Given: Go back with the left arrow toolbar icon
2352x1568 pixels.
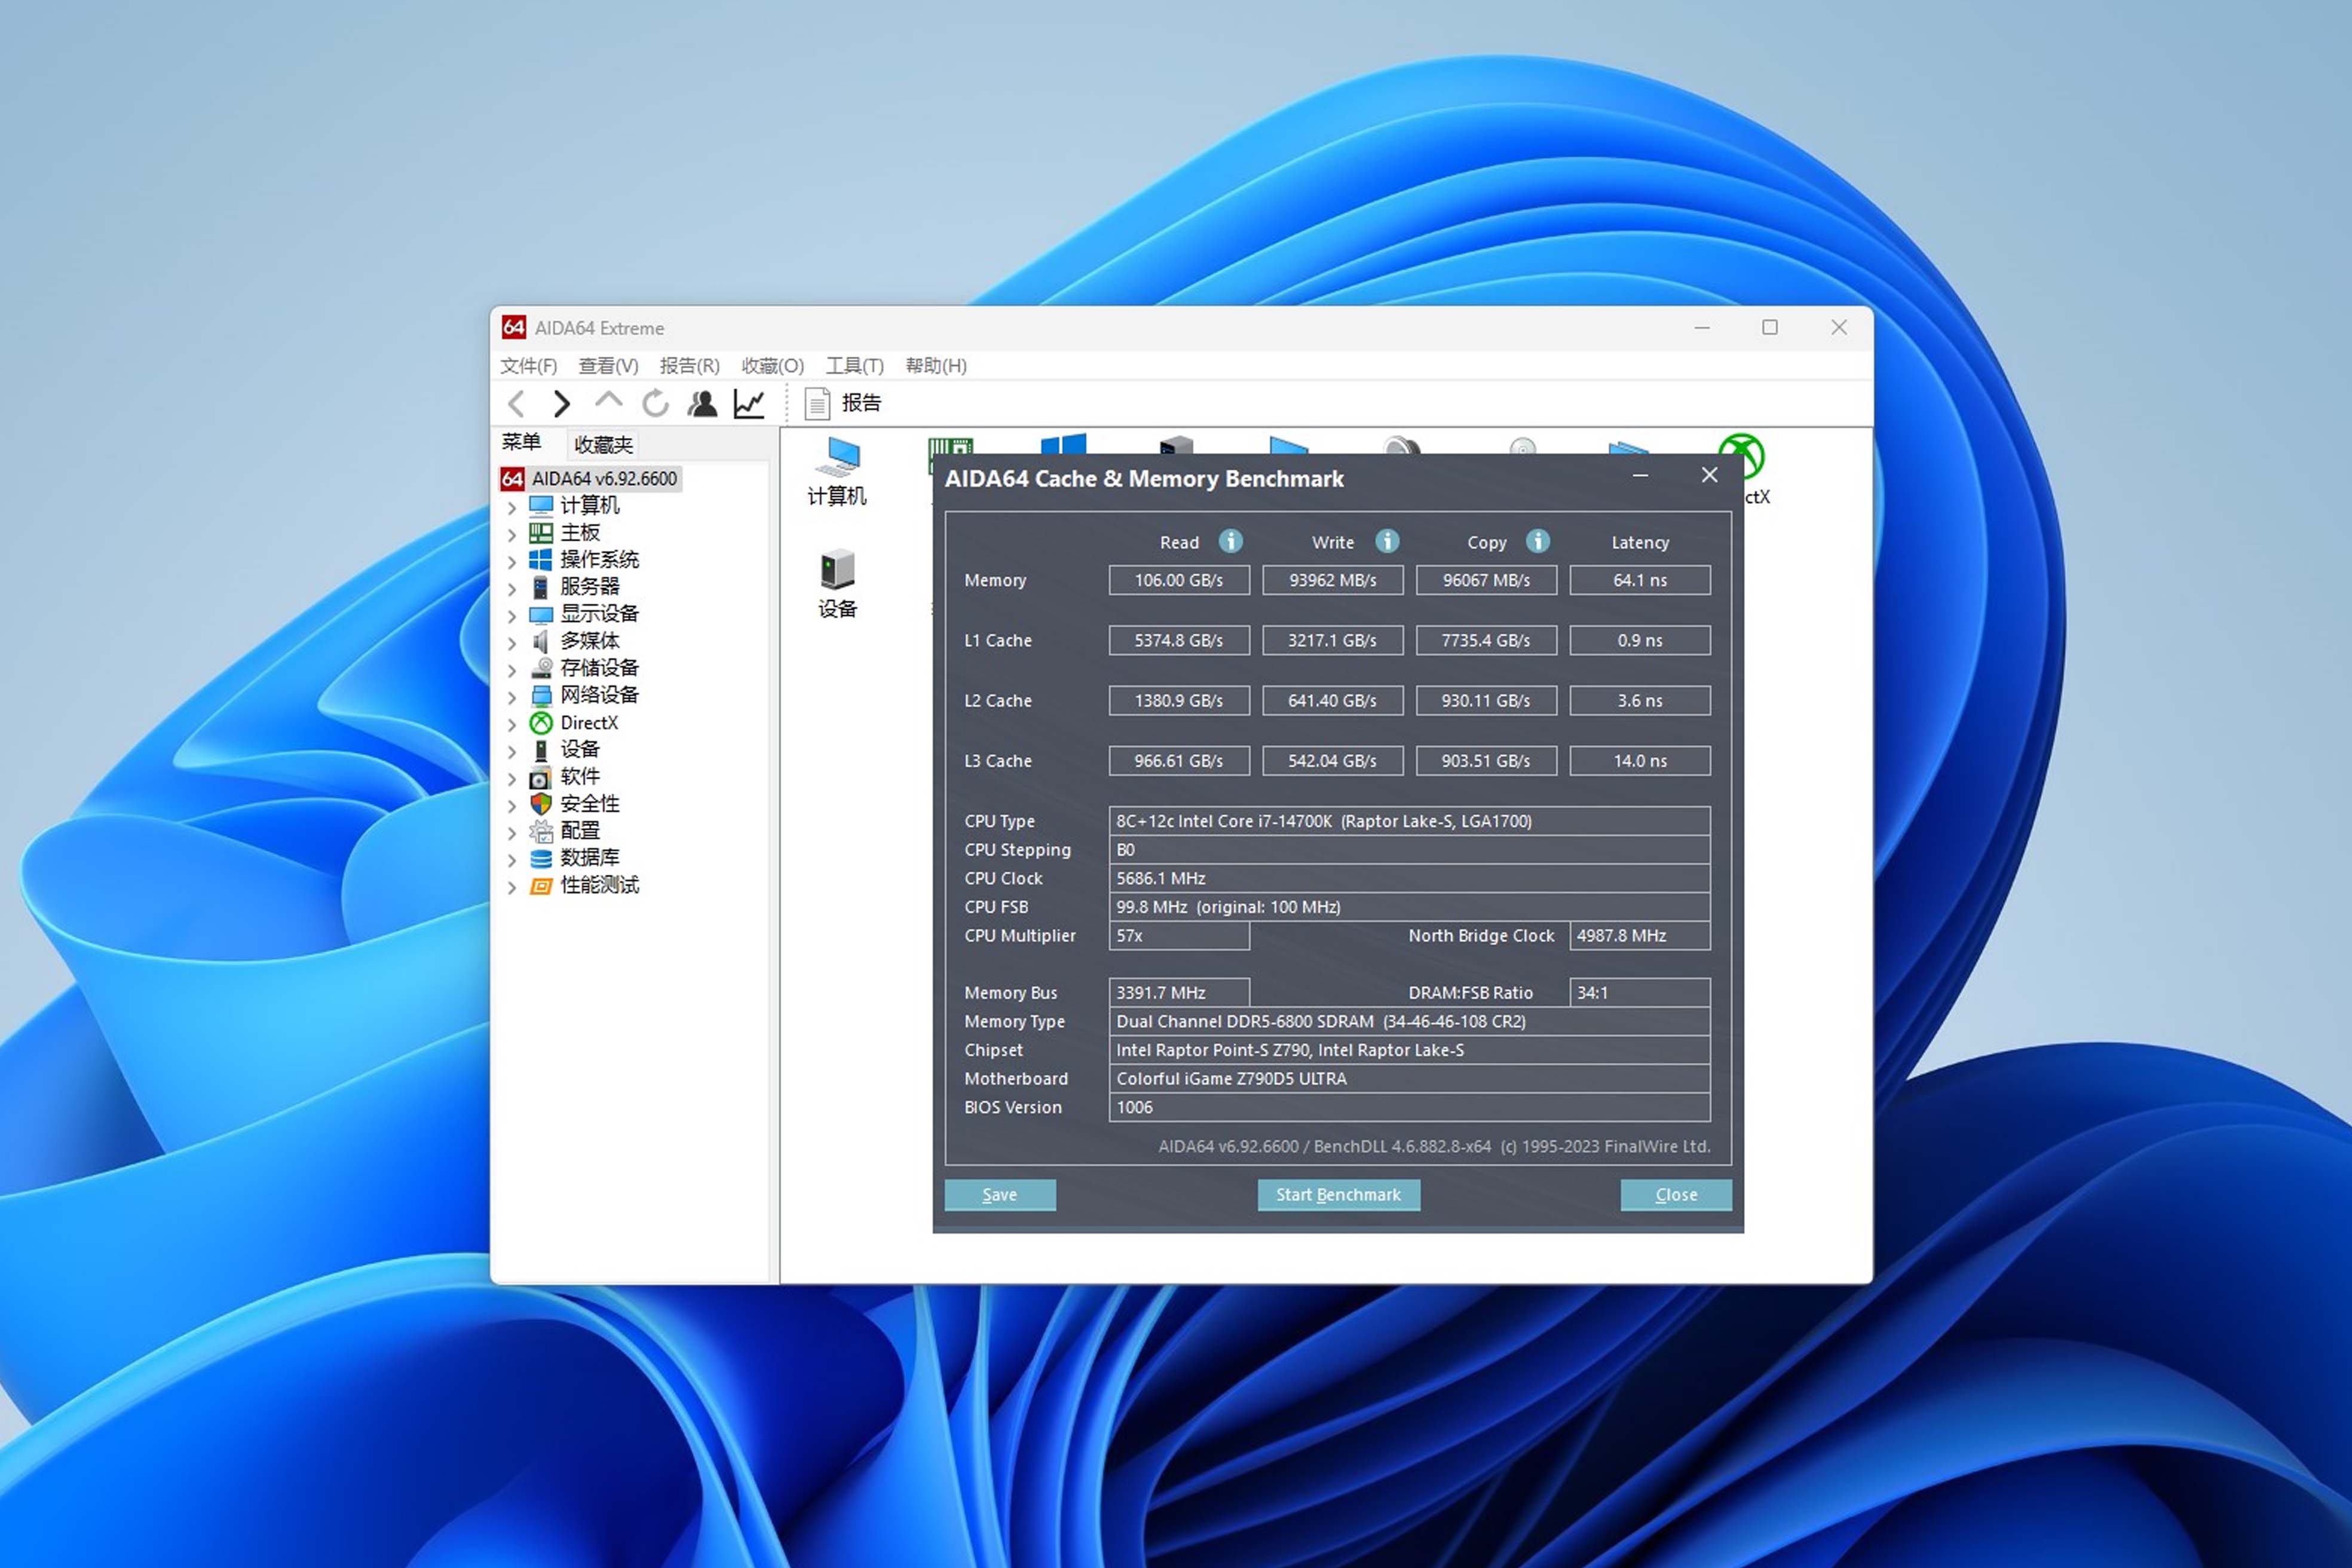Looking at the screenshot, I should tap(516, 403).
